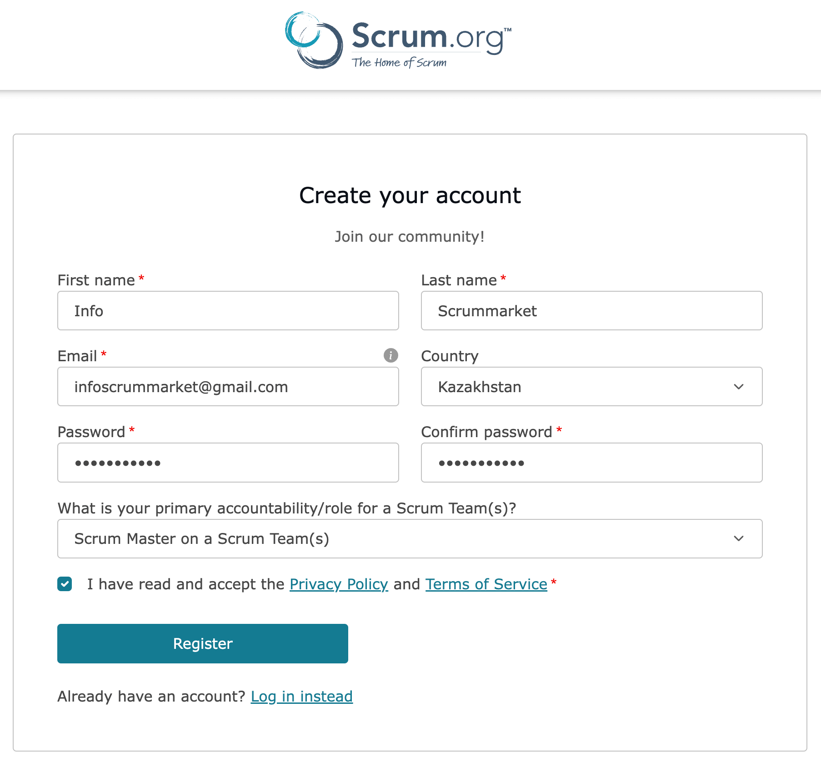821x767 pixels.
Task: Click the Log in instead link
Action: (302, 696)
